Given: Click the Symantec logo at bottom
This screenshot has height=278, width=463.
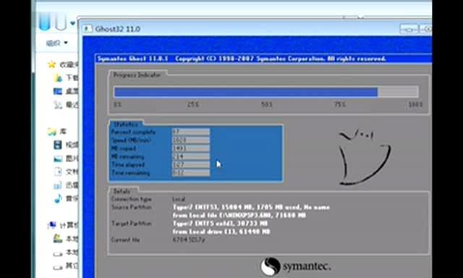Looking at the screenshot, I should pos(295,266).
